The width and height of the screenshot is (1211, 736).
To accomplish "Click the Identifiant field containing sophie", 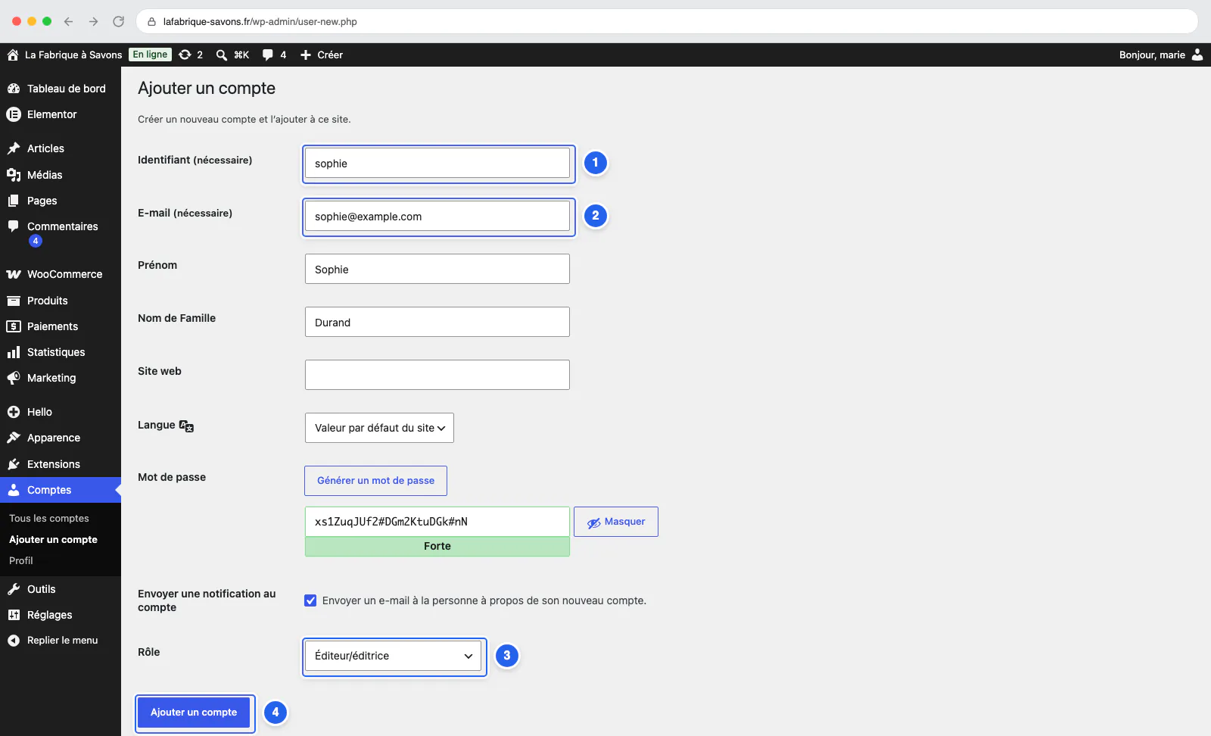I will pos(437,163).
